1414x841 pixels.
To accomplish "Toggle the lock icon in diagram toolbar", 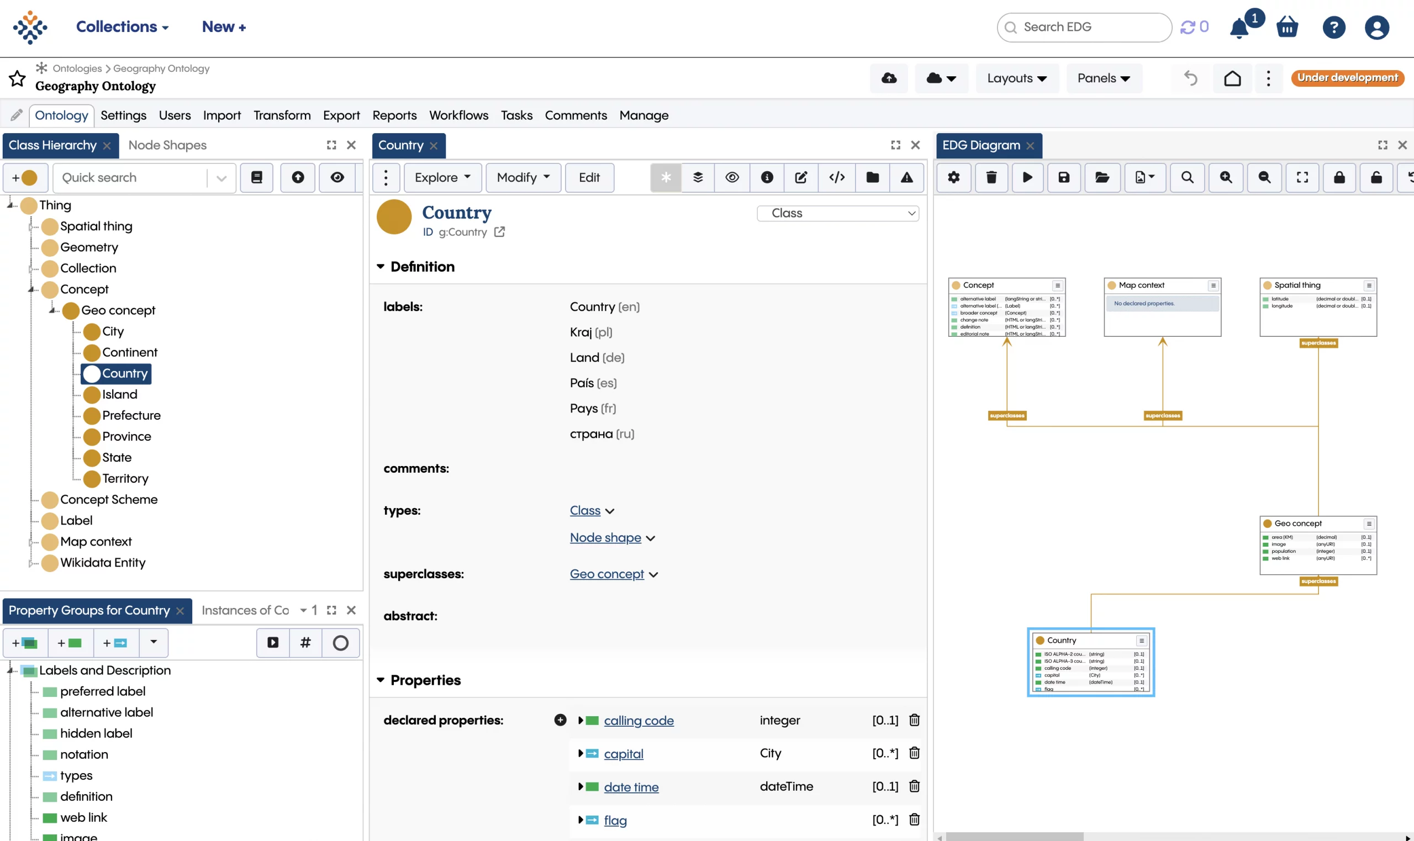I will pos(1339,177).
